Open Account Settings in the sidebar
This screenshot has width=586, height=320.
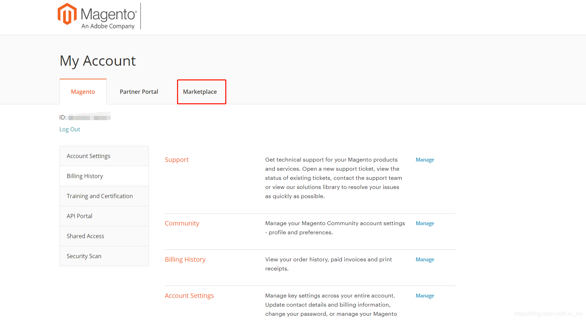tap(104, 156)
